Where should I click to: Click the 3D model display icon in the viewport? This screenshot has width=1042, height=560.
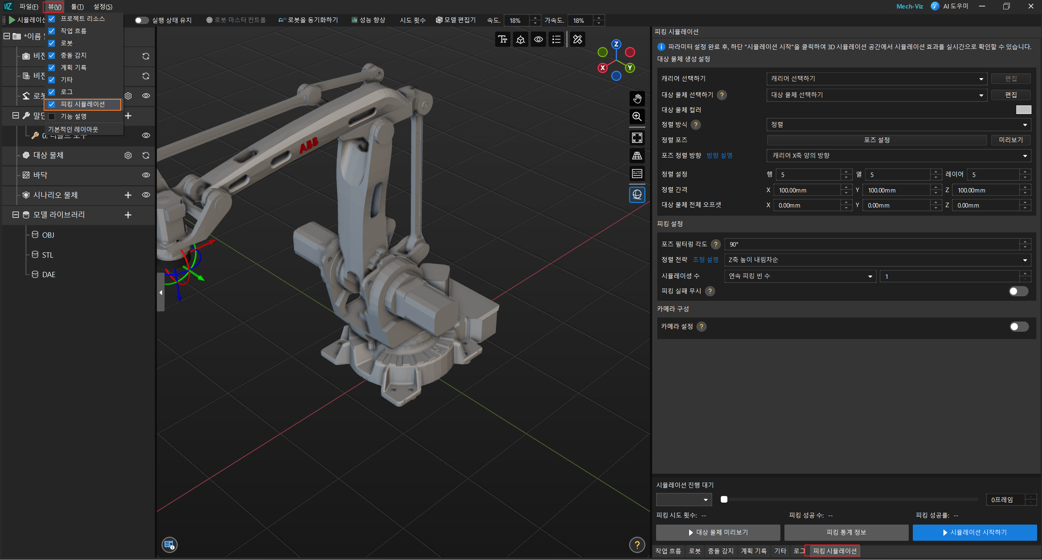pyautogui.click(x=520, y=39)
